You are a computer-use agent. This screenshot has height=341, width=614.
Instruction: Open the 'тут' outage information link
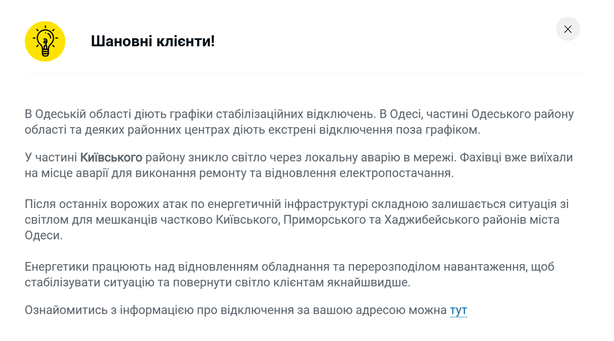click(458, 310)
